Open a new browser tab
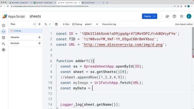Viewport: 194px width, 109px height. point(107,3)
